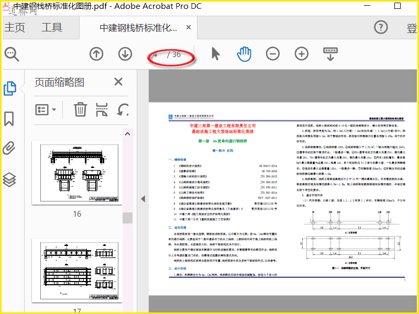Open the layers sidebar panel

click(x=9, y=180)
